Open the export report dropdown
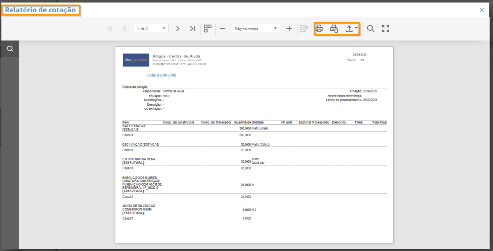 click(351, 28)
